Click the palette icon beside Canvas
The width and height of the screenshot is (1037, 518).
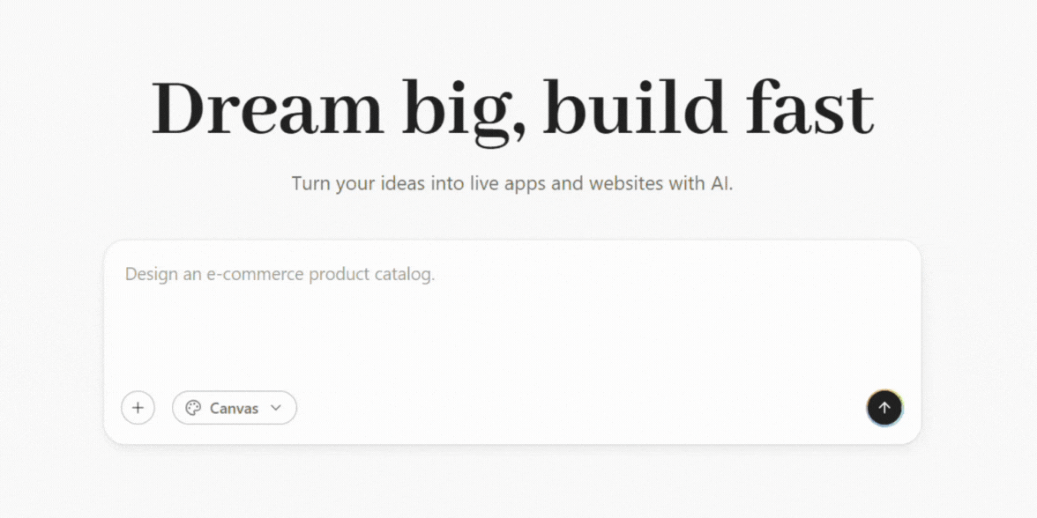[193, 408]
